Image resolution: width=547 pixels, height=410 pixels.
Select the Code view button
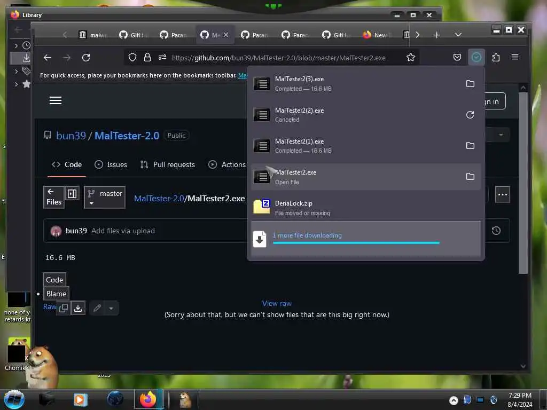coord(54,280)
